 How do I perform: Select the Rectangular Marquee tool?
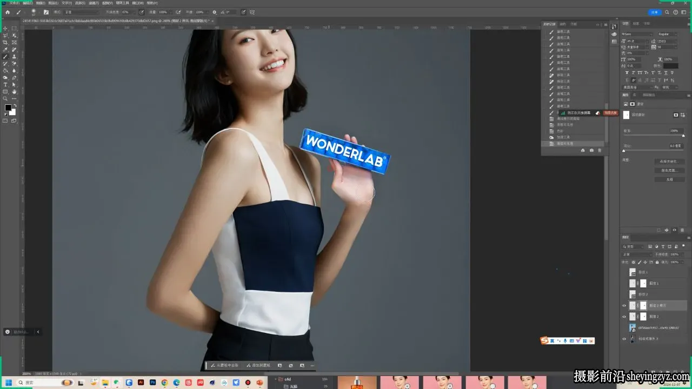click(x=14, y=28)
